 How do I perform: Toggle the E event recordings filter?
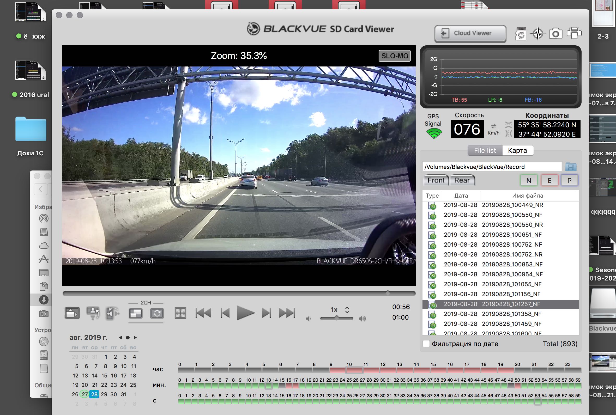[x=549, y=180]
